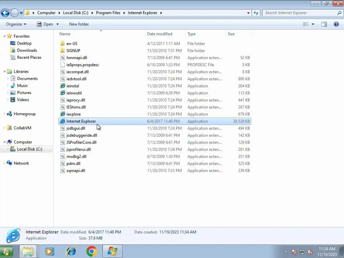Select the ielowutil application icon
Viewport: 344px width, 258px height.
point(62,93)
